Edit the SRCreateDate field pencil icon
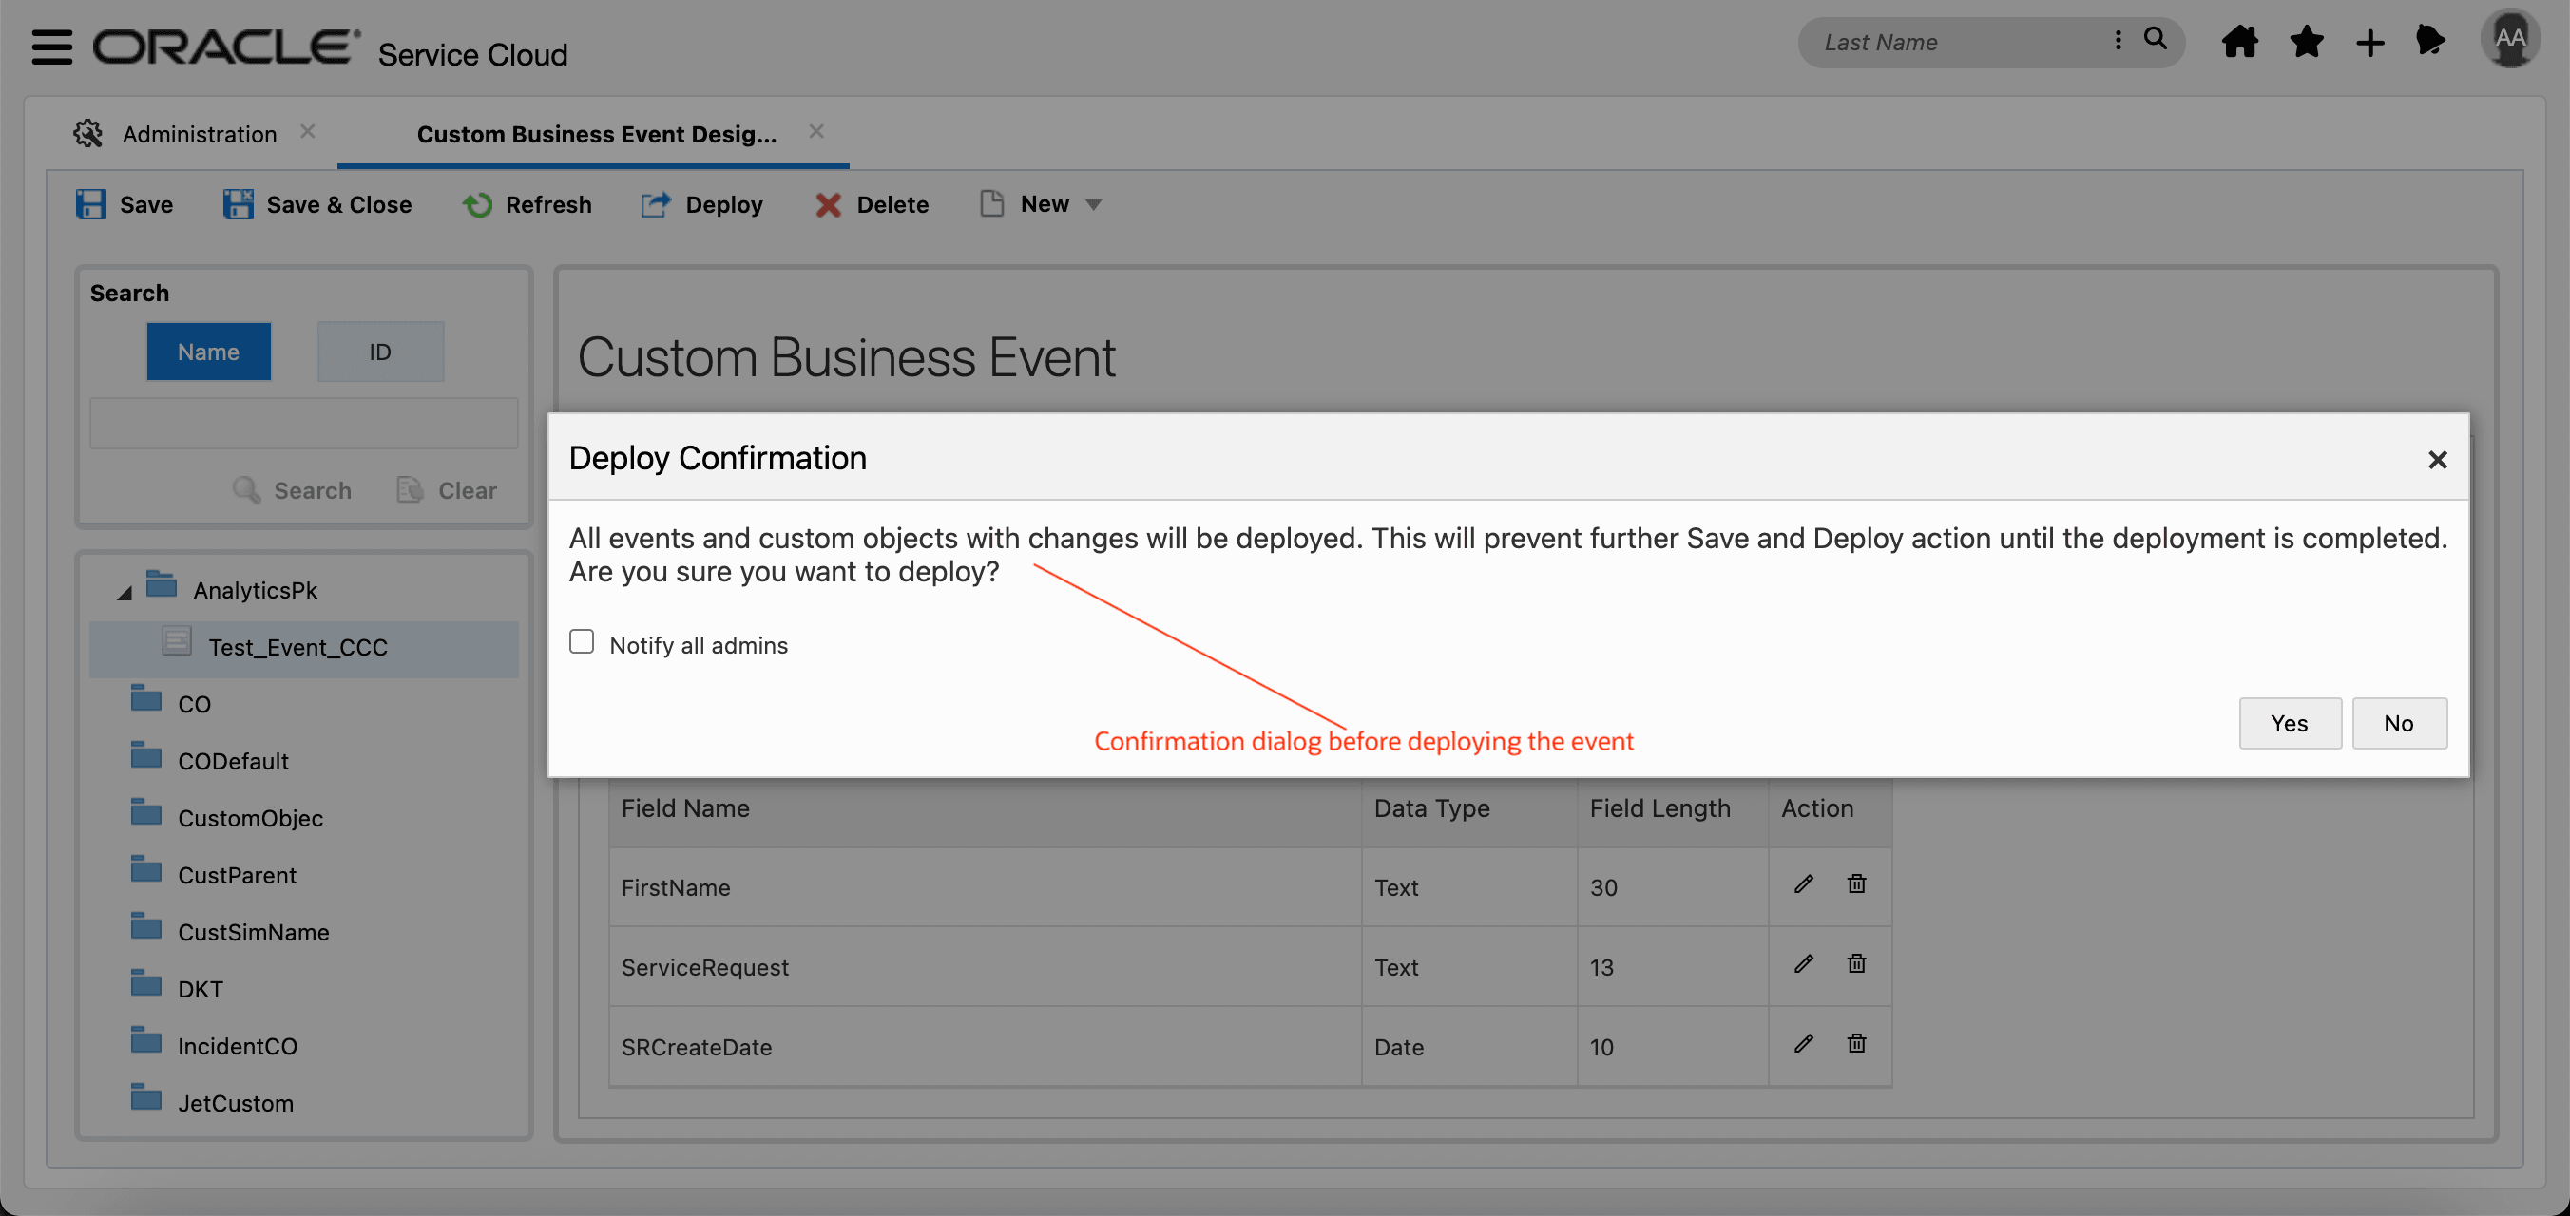Image resolution: width=2570 pixels, height=1216 pixels. pyautogui.click(x=1803, y=1043)
